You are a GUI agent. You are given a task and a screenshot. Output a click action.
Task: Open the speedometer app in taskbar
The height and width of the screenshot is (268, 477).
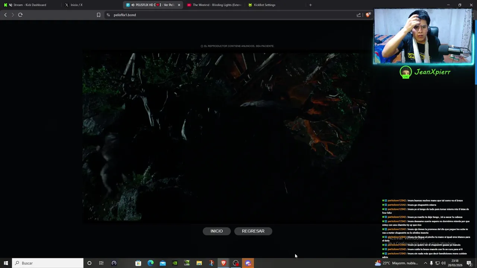pos(114,263)
